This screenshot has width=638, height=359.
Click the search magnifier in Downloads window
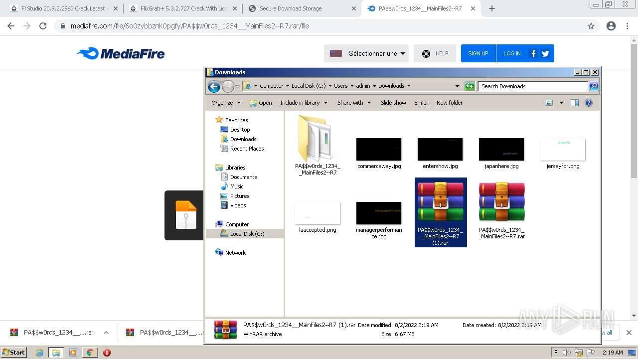tap(593, 86)
